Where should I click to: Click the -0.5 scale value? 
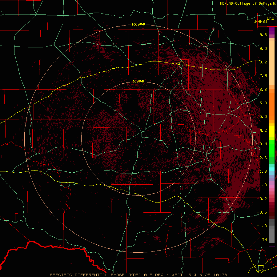pos(262,212)
